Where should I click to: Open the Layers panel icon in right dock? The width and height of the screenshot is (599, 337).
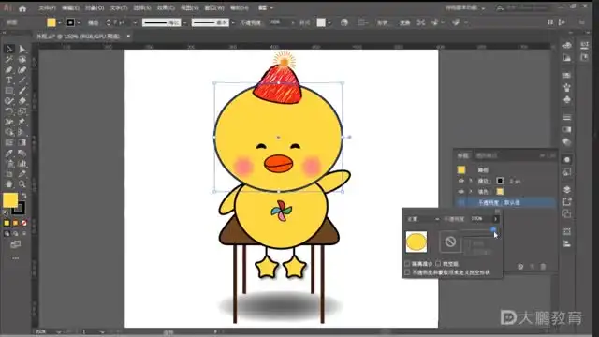567,189
